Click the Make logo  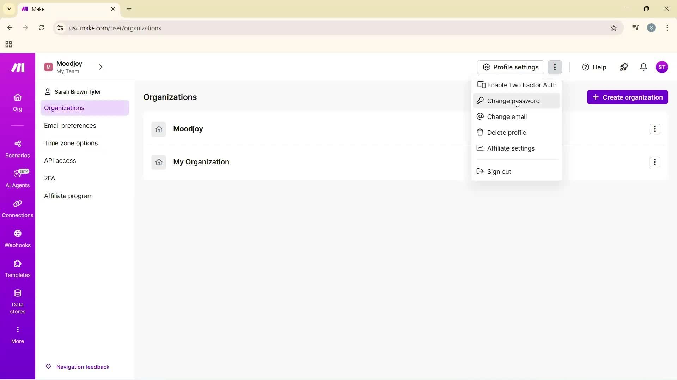tap(17, 68)
